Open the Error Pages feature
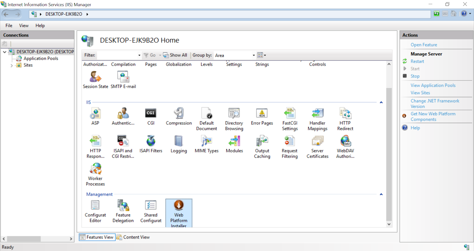The width and height of the screenshot is (474, 251). [262, 116]
